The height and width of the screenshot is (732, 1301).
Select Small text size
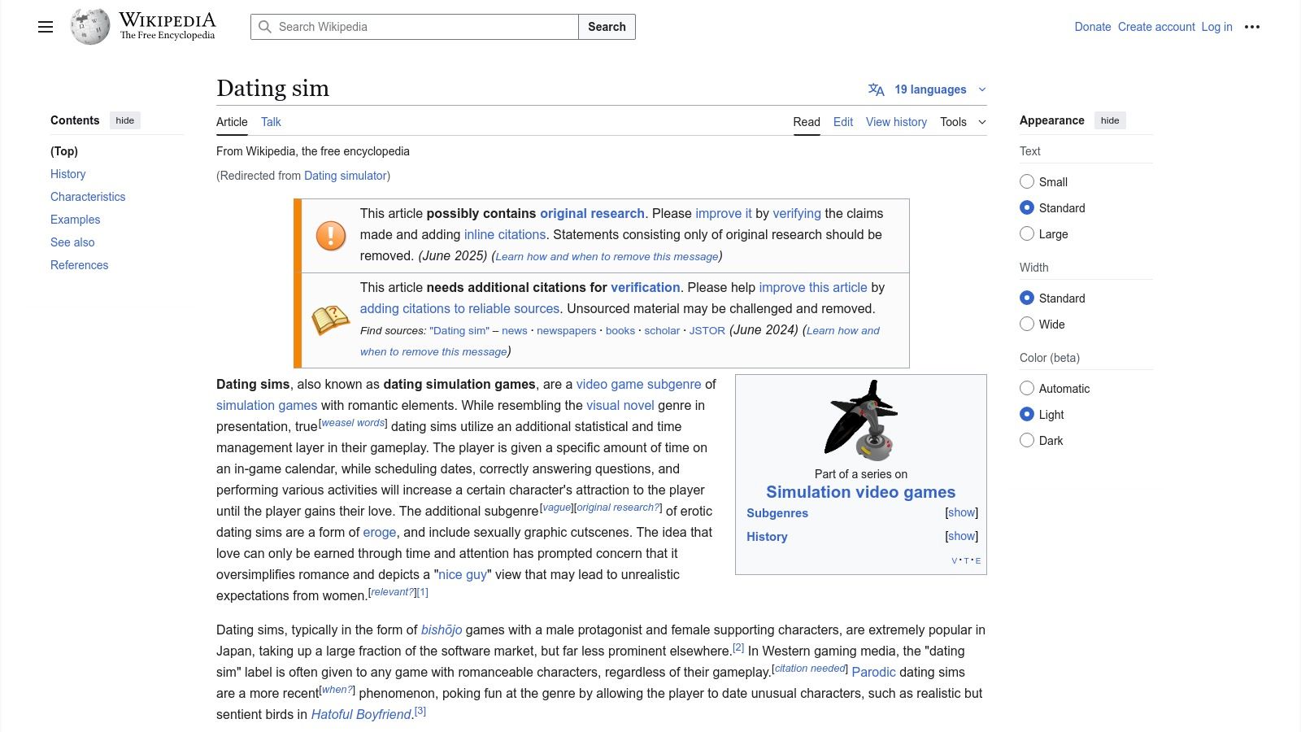click(1027, 181)
